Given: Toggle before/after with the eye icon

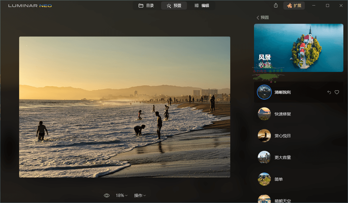Looking at the screenshot, I should [107, 195].
